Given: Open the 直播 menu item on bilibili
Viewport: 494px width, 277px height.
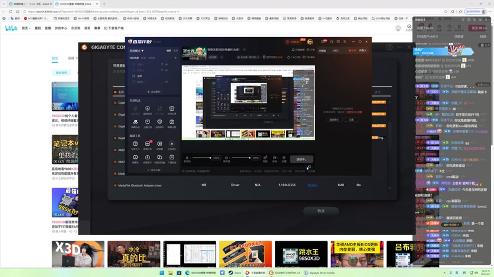Looking at the screenshot, I should tap(48, 28).
